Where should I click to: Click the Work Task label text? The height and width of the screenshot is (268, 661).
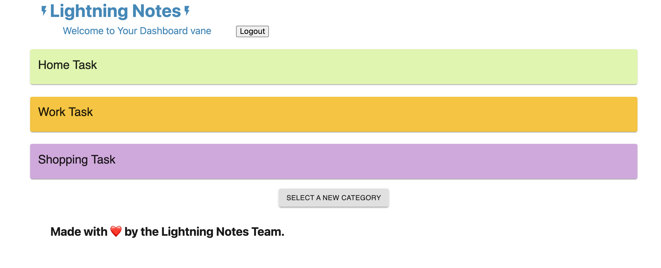[x=65, y=112]
